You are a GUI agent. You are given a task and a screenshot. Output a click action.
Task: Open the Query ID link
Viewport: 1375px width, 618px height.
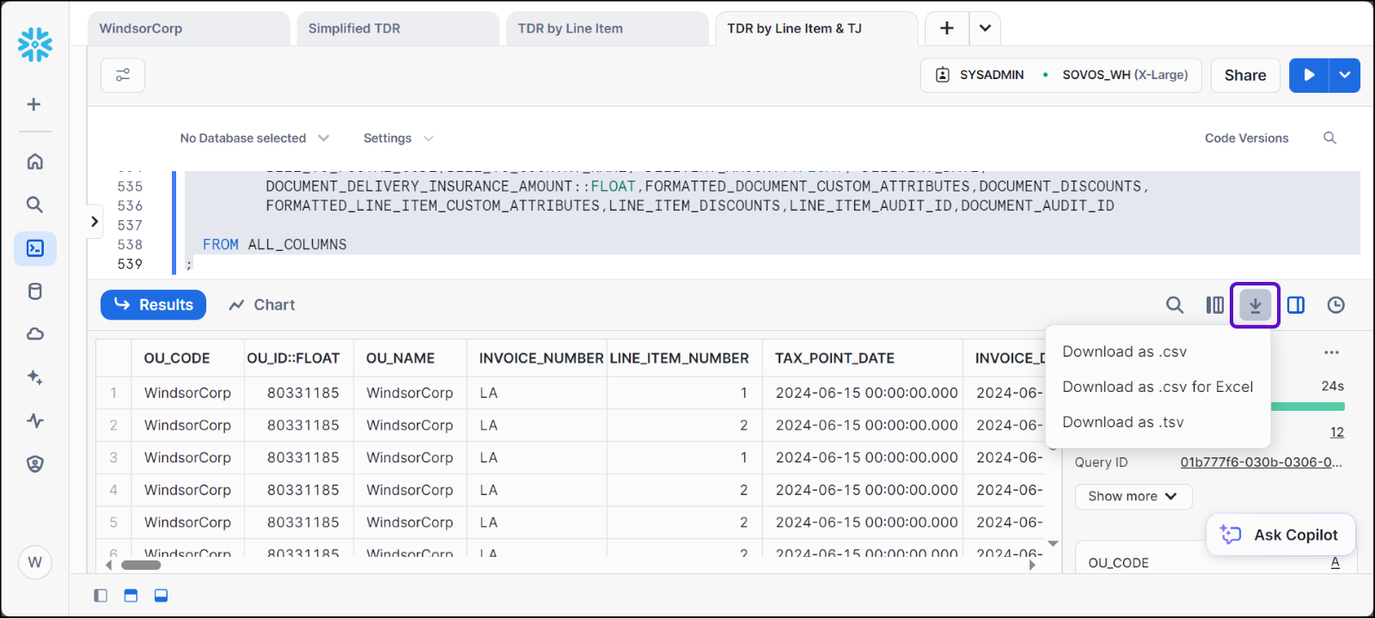tap(1260, 462)
